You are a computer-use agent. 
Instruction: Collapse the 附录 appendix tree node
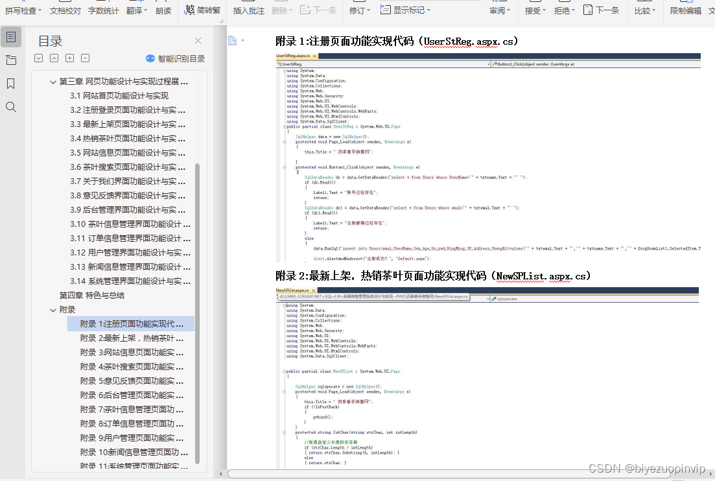pos(53,310)
